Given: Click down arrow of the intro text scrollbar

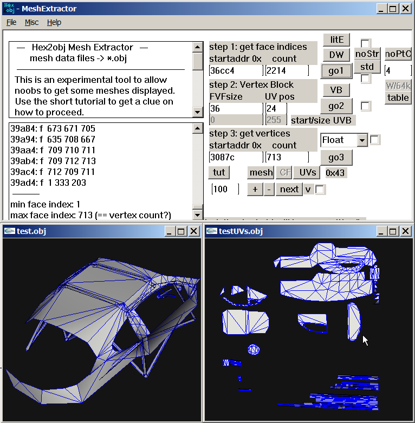Looking at the screenshot, I should coord(198,112).
